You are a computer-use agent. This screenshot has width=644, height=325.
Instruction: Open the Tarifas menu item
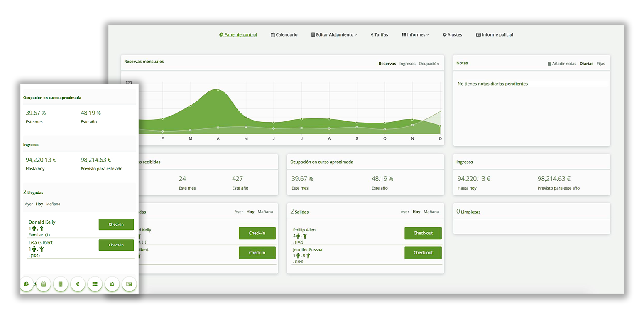pos(379,35)
